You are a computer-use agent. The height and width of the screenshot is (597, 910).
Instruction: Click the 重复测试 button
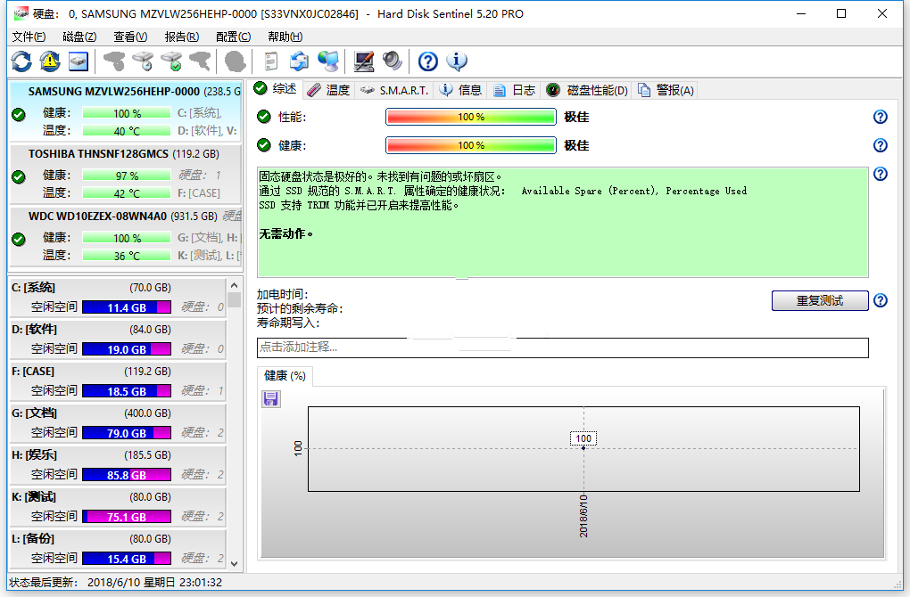(x=819, y=300)
